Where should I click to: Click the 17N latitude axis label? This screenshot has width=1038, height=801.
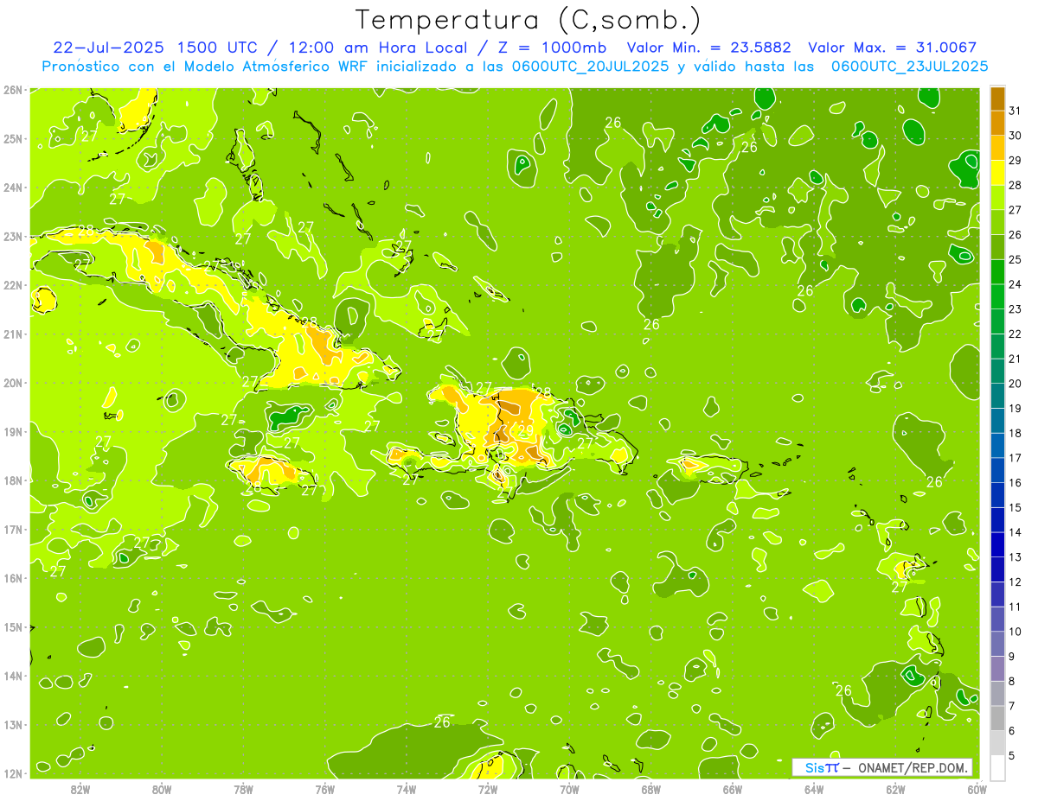coord(13,529)
